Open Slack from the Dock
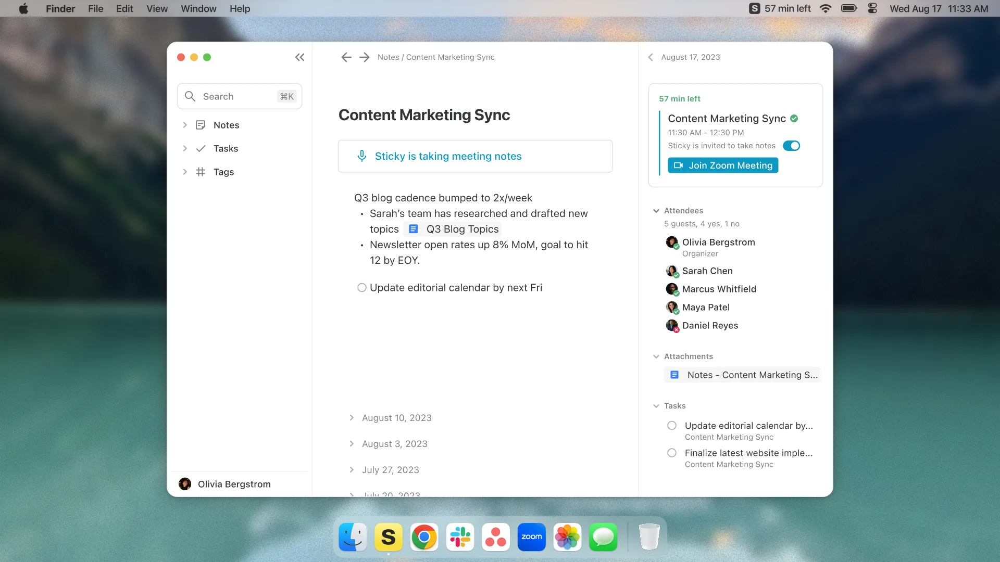Viewport: 1000px width, 562px height. 460,537
